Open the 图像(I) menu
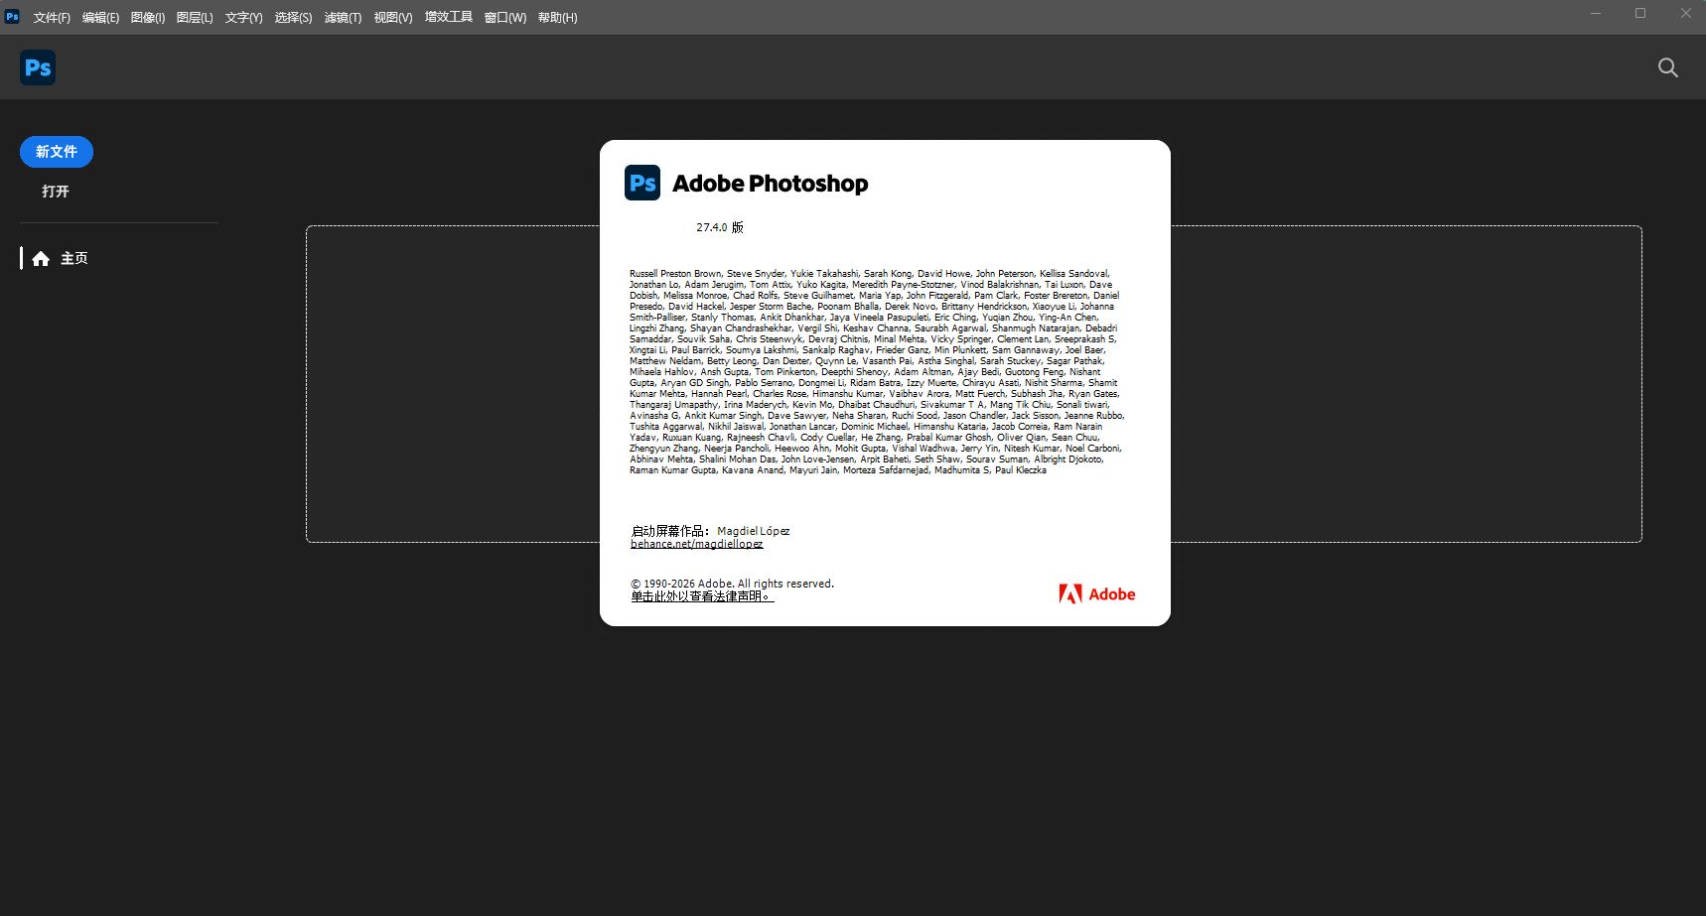Screen dimensions: 1706x916 148,18
